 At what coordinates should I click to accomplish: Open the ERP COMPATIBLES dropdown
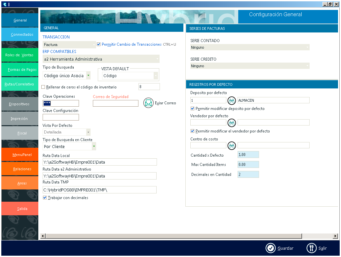pos(101,59)
